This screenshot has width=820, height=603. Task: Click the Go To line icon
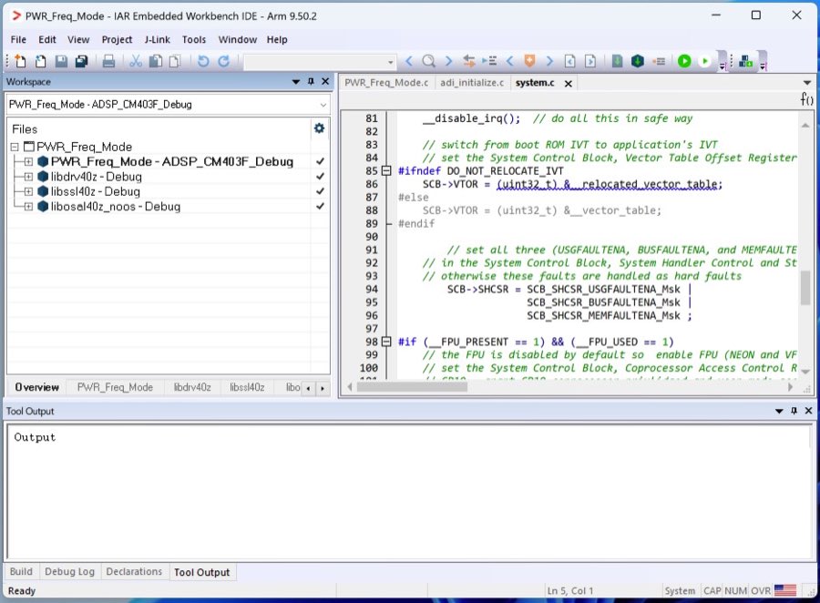pos(489,61)
